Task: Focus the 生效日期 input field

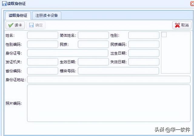Action: pos(93,62)
